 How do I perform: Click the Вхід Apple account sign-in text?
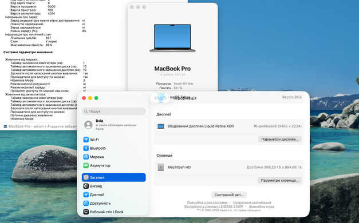(x=116, y=125)
